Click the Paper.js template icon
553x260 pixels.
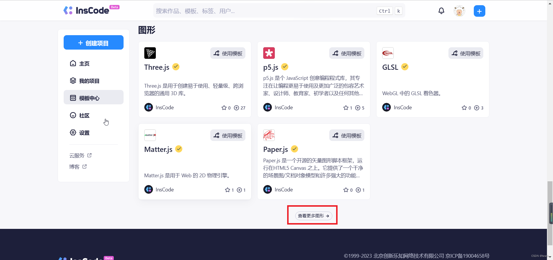pos(269,135)
